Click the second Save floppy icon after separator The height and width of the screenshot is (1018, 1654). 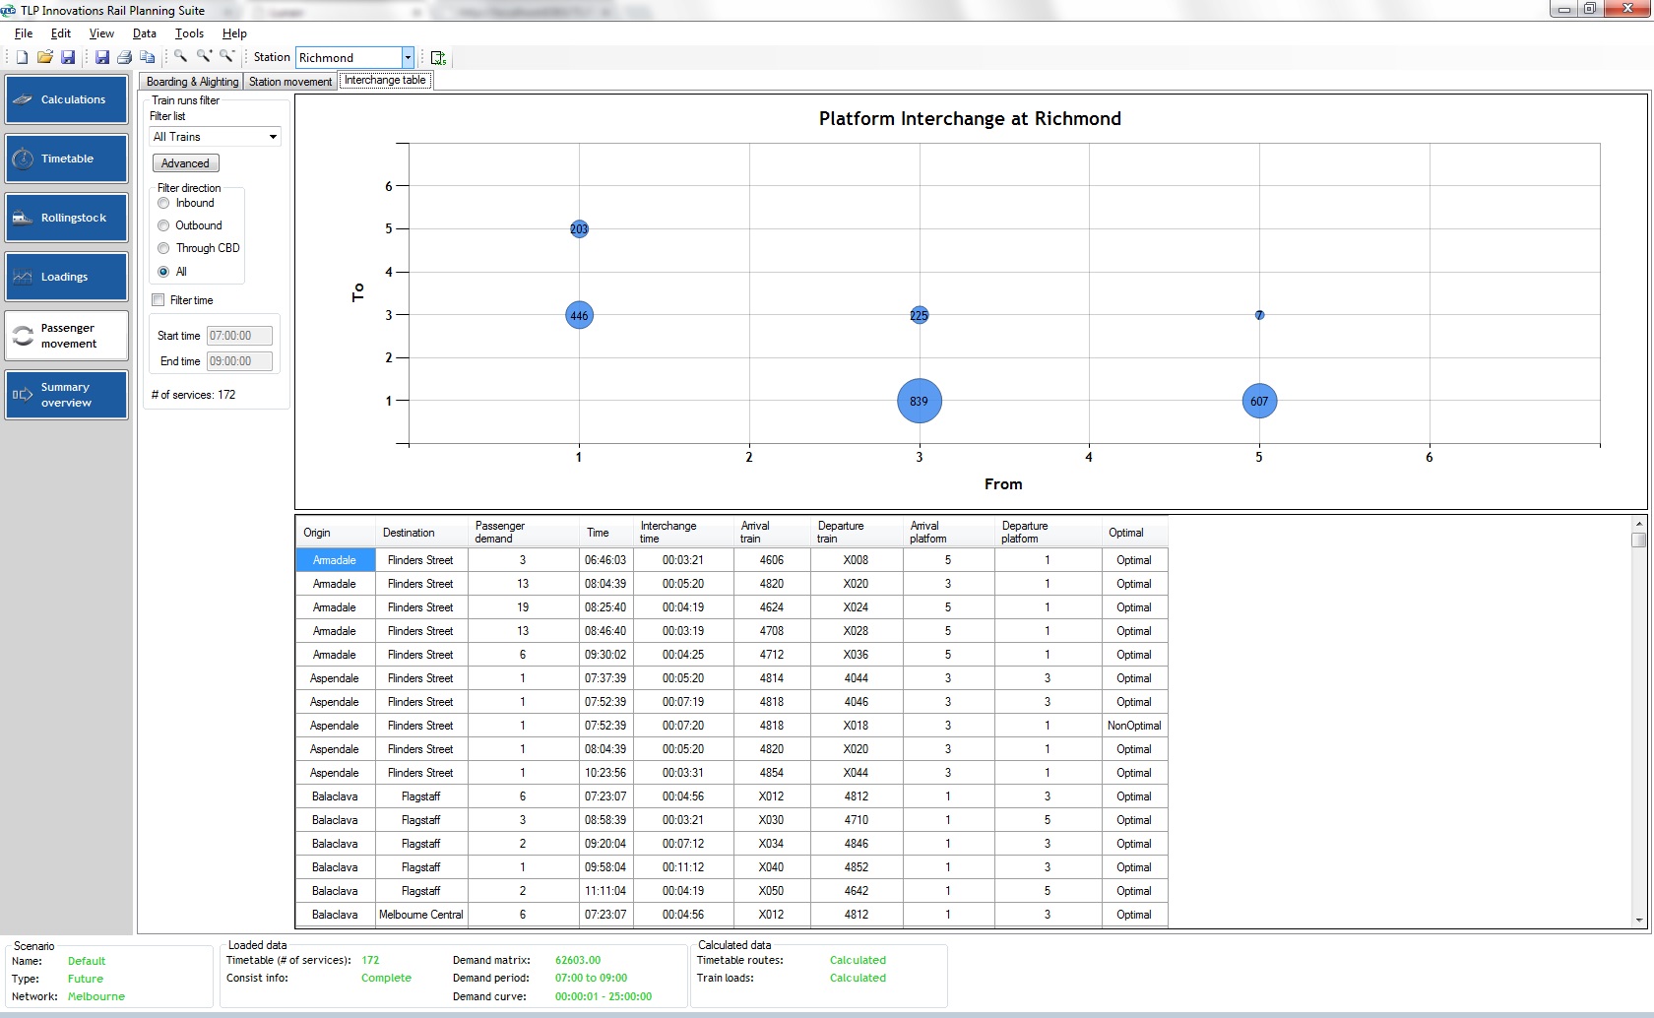[101, 57]
